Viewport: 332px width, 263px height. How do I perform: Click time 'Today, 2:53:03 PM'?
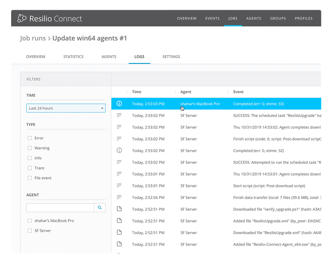pyautogui.click(x=148, y=104)
